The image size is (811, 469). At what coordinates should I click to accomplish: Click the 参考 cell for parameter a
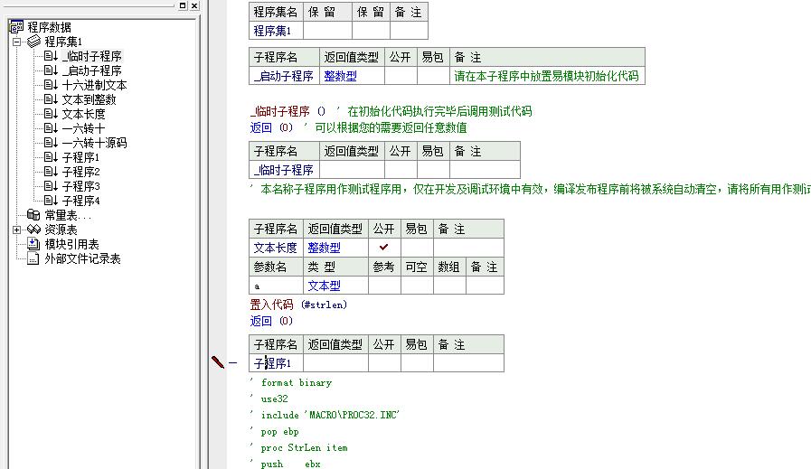384,286
